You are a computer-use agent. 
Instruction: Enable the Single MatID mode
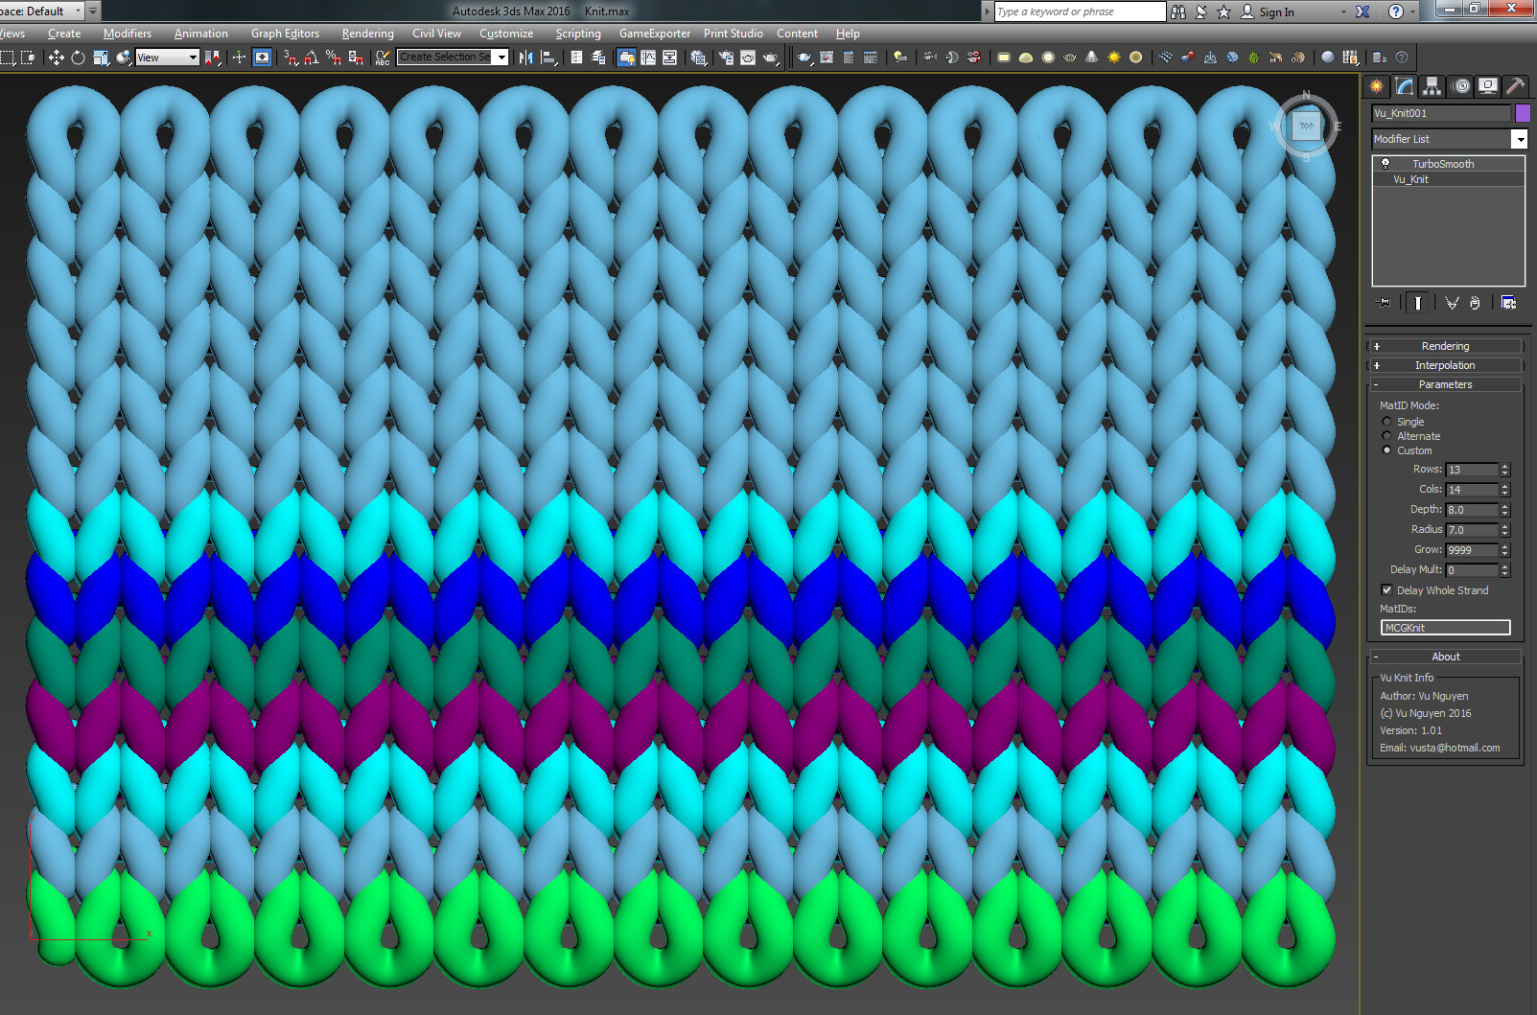(1386, 422)
